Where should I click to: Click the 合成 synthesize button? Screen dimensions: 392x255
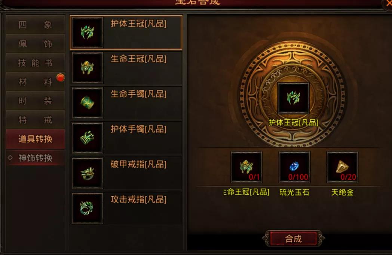click(x=294, y=239)
